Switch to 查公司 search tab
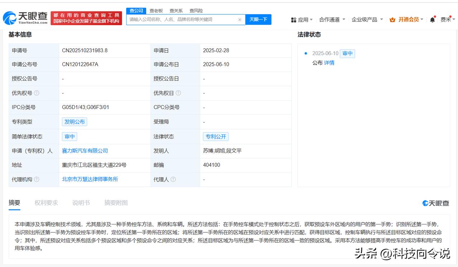The height and width of the screenshot is (267, 458). coord(136,11)
